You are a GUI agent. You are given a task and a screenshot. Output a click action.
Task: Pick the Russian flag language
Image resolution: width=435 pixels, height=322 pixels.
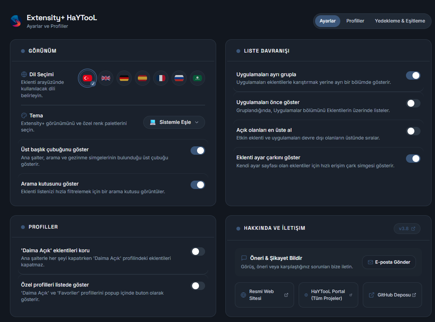[x=179, y=78]
